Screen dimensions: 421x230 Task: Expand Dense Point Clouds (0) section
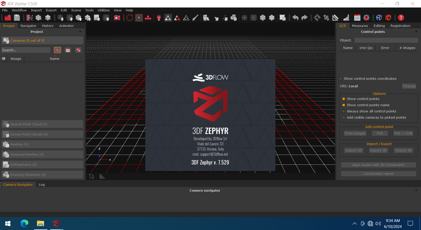click(x=42, y=134)
